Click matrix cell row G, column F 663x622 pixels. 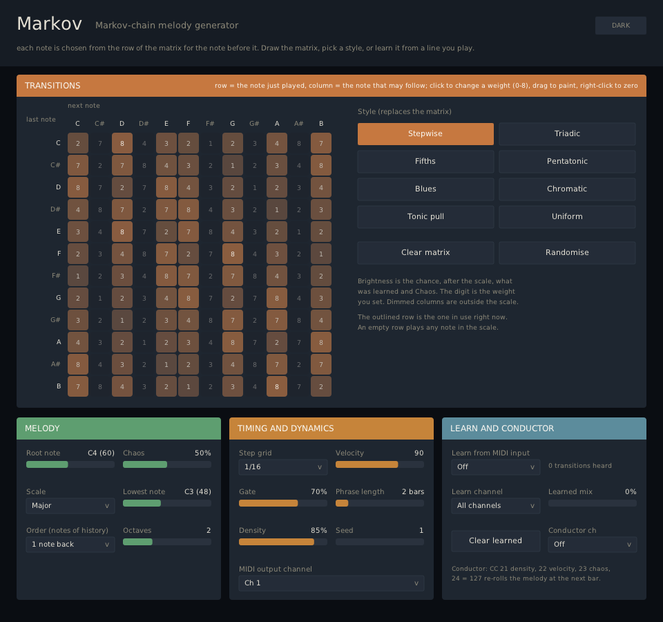[x=189, y=299]
